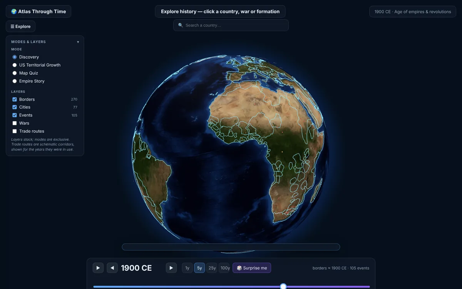Click the magnifier icon in the search box
Screen dimensions: 462x289
coord(181,25)
